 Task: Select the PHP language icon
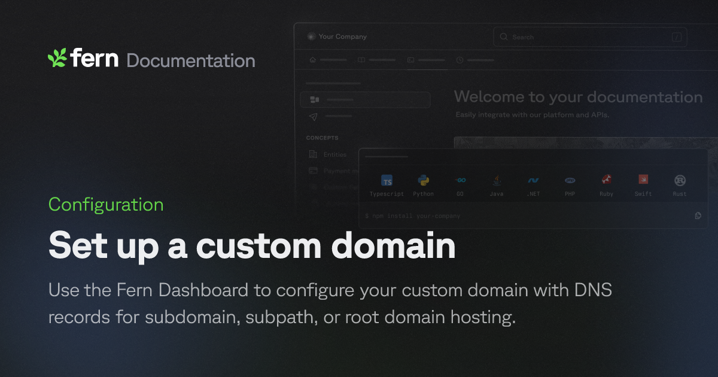coord(570,180)
